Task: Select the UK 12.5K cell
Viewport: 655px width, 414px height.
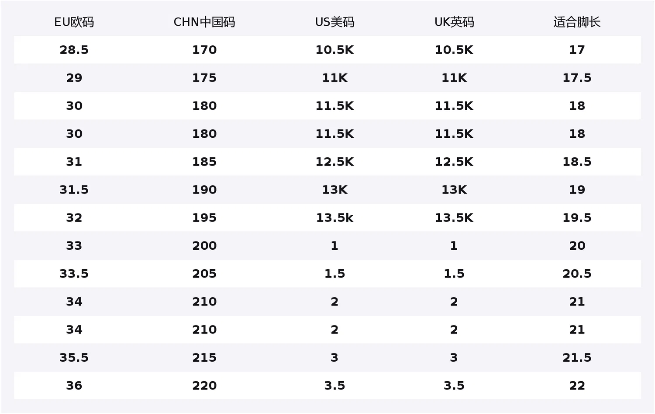Action: point(454,162)
